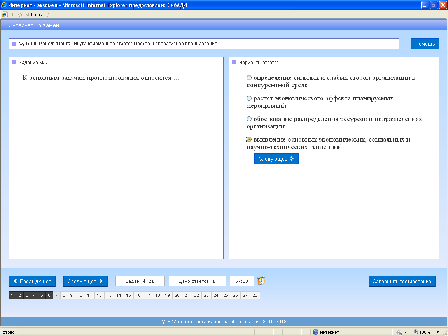Screen dimensions: 448x336
Task: Select option about resource distribution justification
Action: (x=249, y=119)
